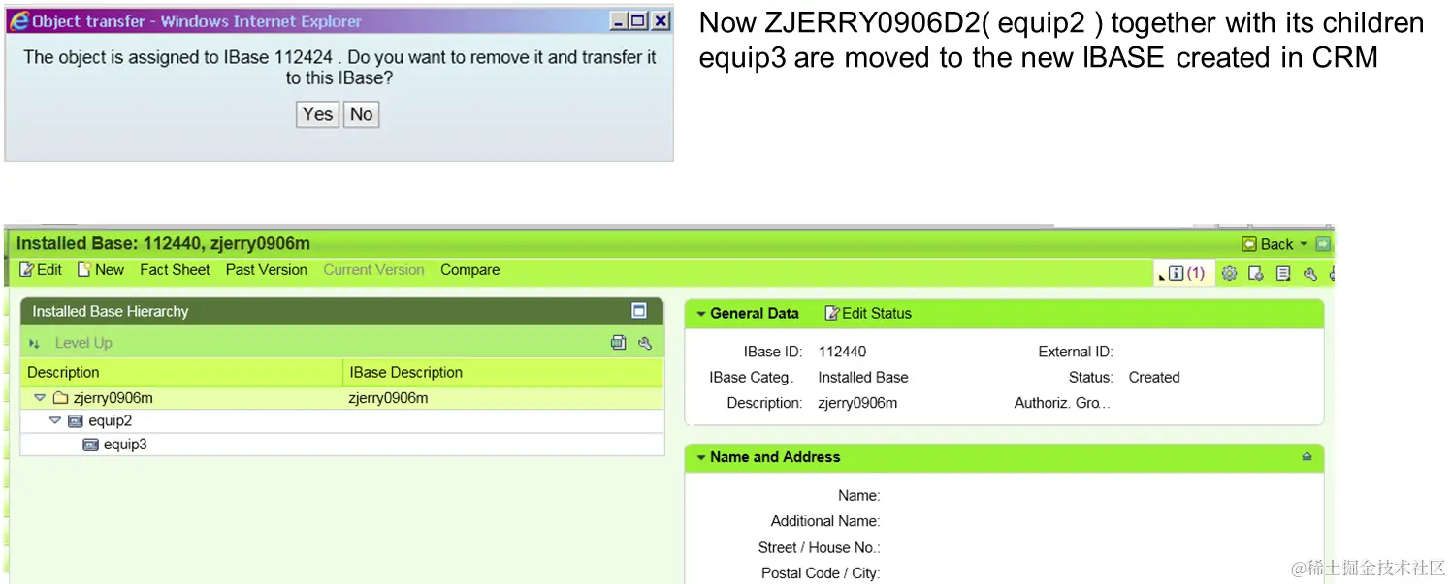1452x584 pixels.
Task: Click New in Installed Base toolbar
Action: (x=101, y=270)
